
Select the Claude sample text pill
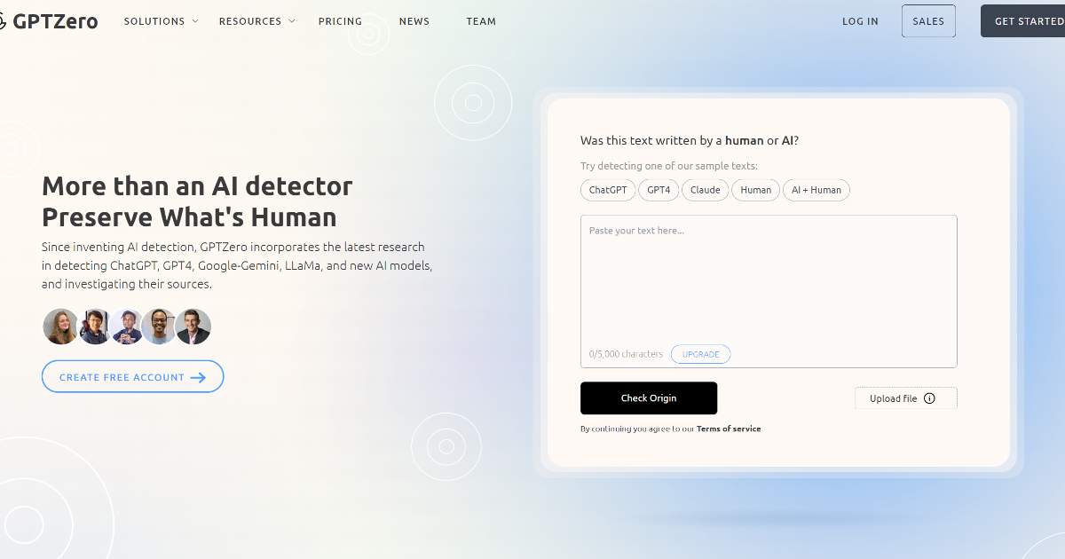tap(705, 190)
